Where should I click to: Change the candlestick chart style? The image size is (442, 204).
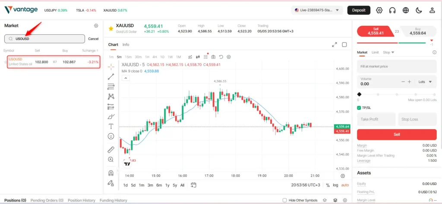198,57
